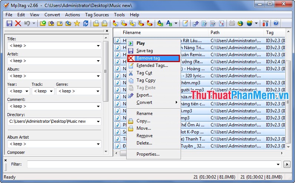The height and width of the screenshot is (183, 295).
Task: Open the Filter history dropdown arrow
Action: pyautogui.click(x=278, y=165)
